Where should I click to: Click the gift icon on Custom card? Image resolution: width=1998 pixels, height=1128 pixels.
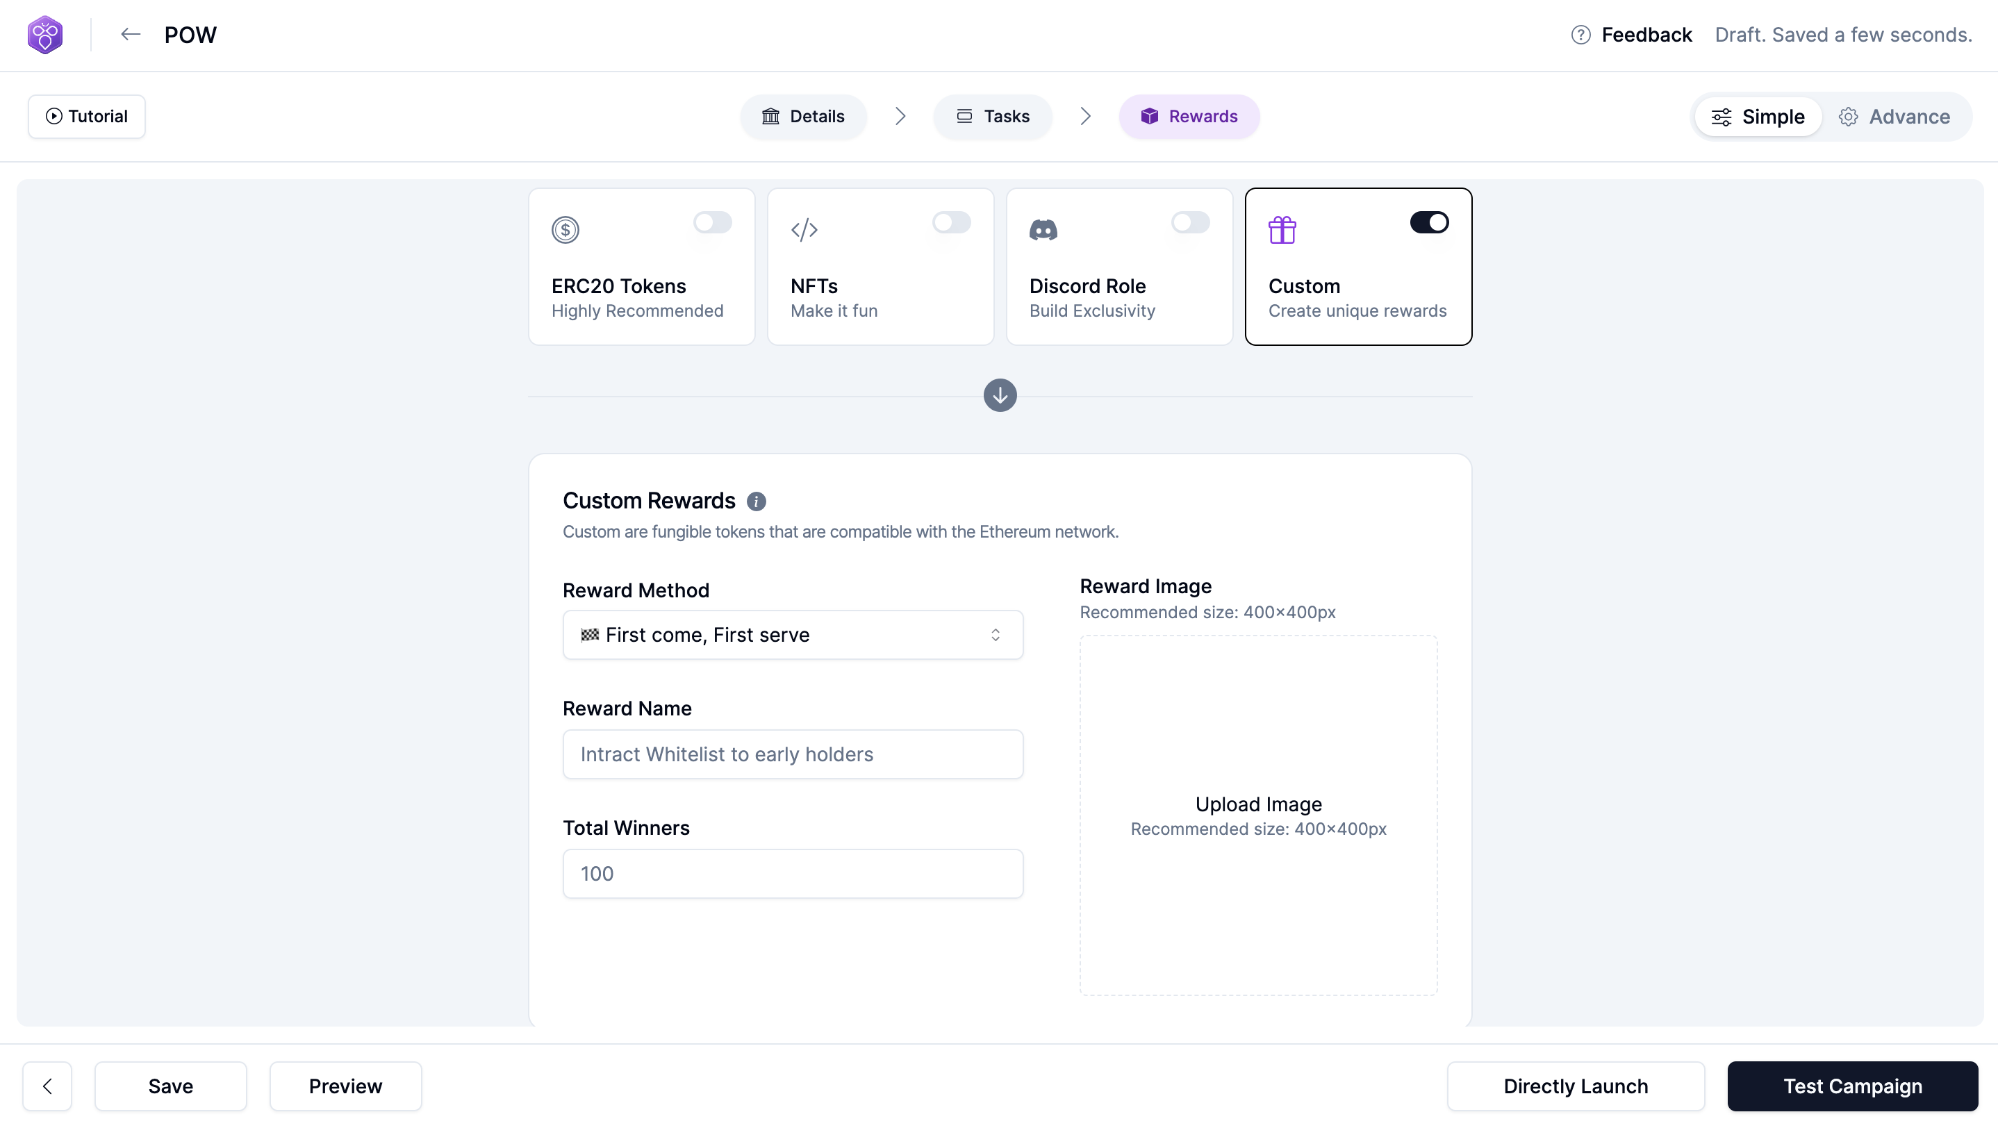point(1281,229)
